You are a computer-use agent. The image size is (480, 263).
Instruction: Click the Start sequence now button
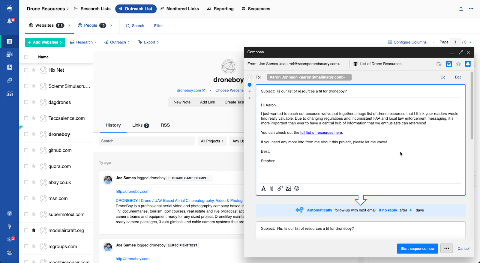pyautogui.click(x=417, y=249)
